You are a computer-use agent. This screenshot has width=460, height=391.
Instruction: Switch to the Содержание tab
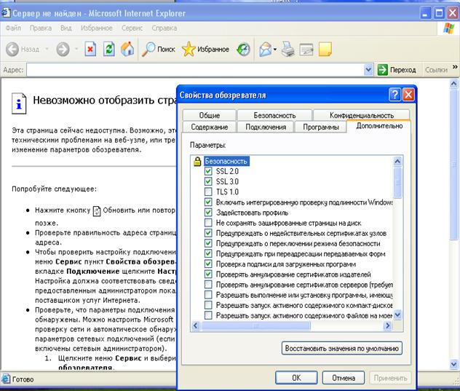(x=209, y=127)
